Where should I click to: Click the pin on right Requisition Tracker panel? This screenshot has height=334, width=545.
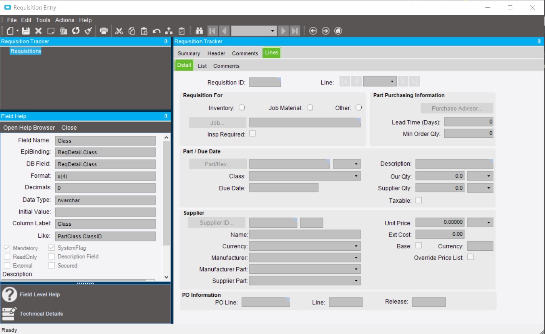point(539,41)
